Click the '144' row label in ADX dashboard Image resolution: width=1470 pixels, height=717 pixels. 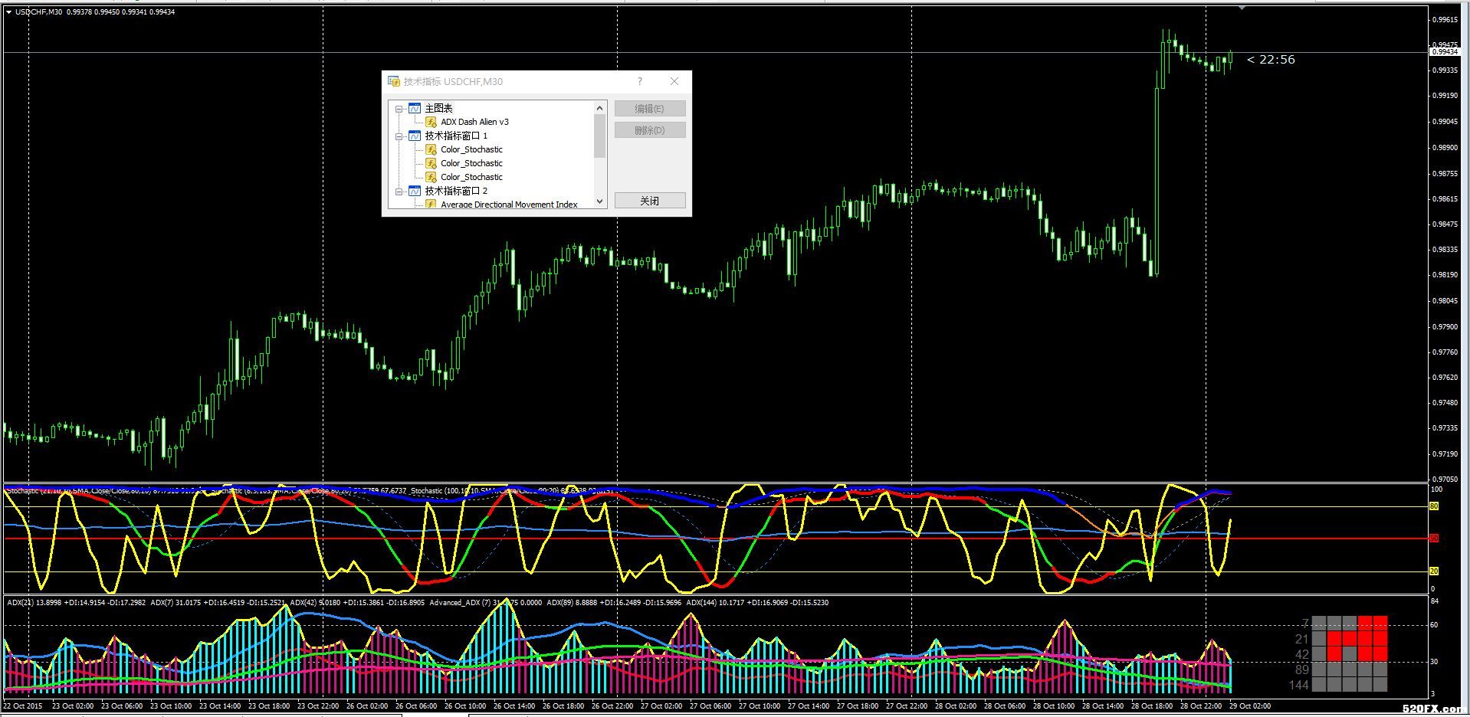coord(1298,685)
